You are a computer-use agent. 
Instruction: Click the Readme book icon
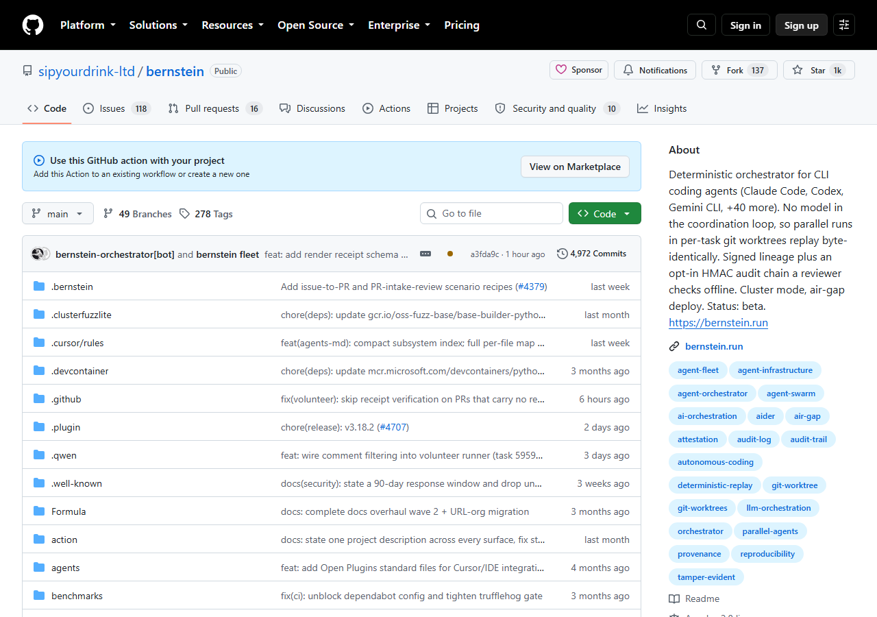click(x=674, y=598)
